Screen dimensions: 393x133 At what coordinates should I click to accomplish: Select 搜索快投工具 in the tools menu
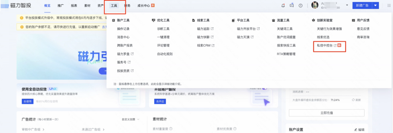tap(286, 45)
